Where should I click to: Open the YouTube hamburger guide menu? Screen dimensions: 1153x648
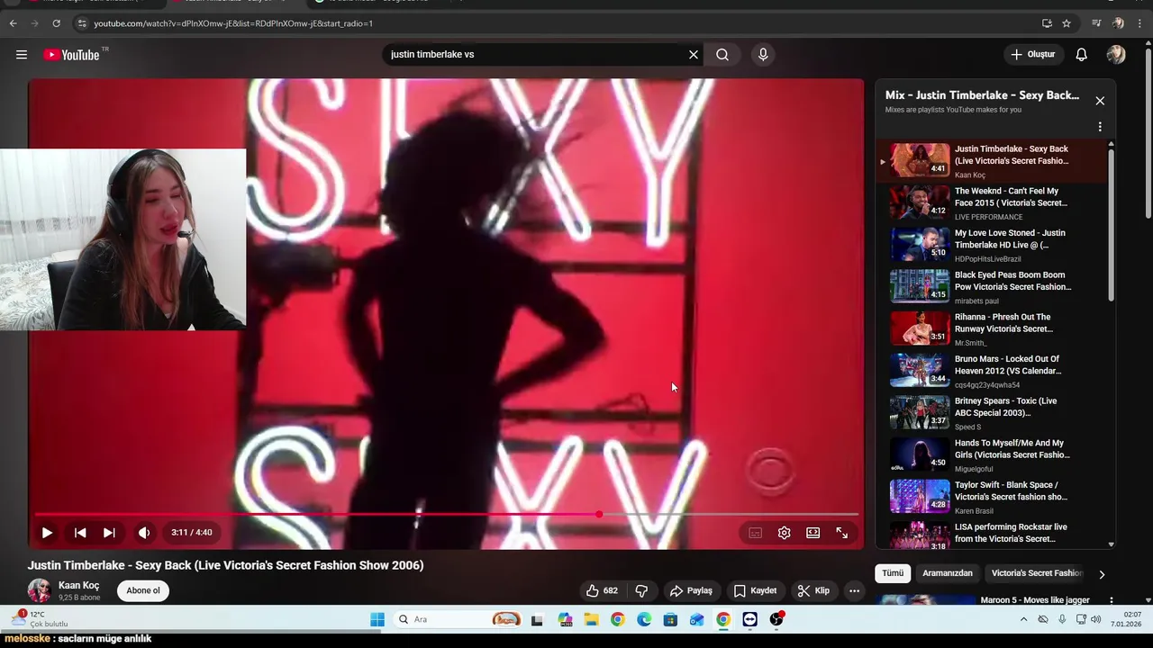click(x=22, y=55)
